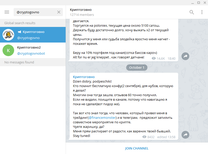The height and width of the screenshot is (154, 208).
Task: Open the hamburger main menu
Action: coord(7,12)
